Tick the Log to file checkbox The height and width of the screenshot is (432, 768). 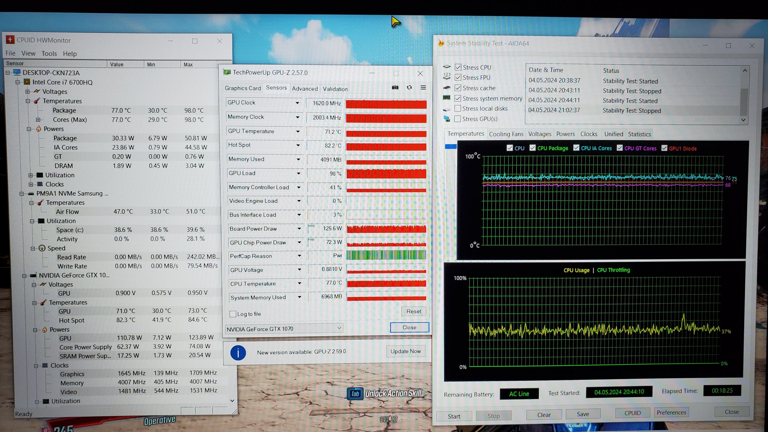tap(232, 314)
